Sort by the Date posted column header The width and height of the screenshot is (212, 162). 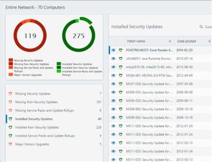[187, 41]
